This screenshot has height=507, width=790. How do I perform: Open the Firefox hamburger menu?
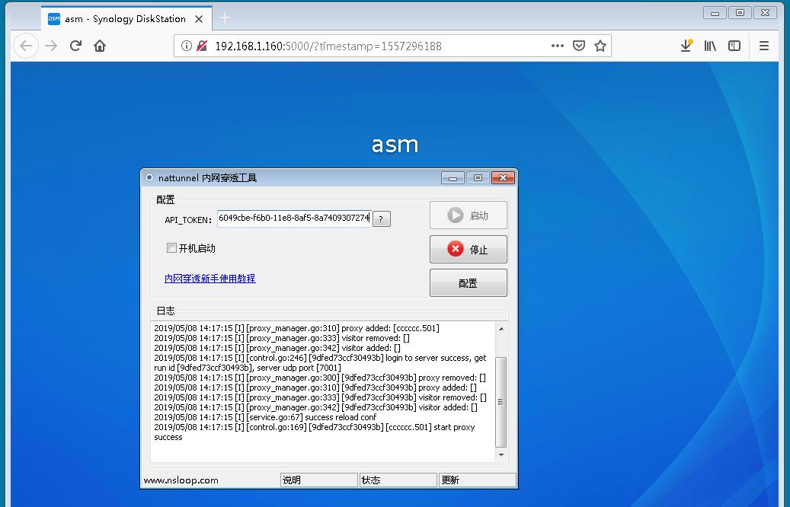point(764,46)
